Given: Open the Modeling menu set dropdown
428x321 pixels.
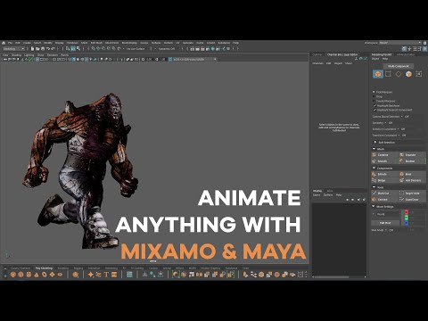Looking at the screenshot, I should point(13,48).
